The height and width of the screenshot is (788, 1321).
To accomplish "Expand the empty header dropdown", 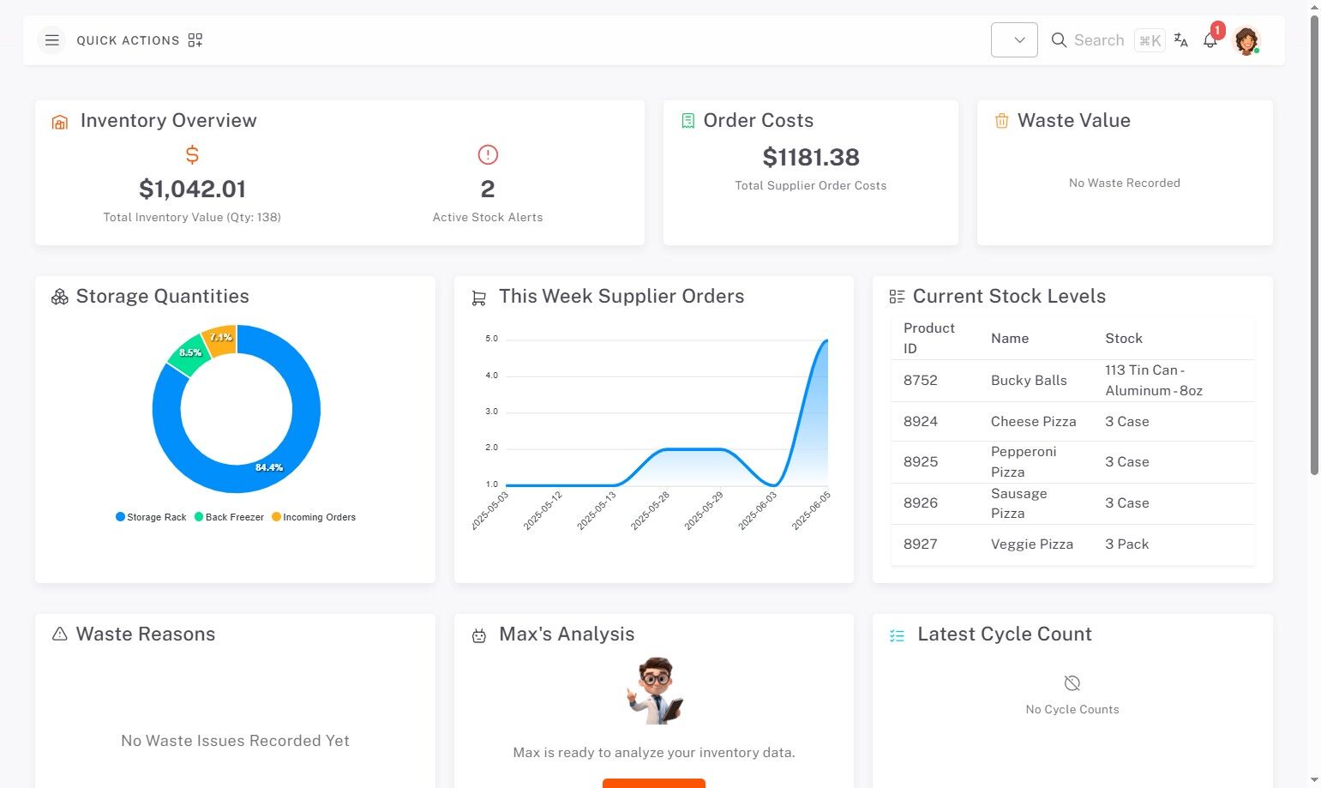I will pyautogui.click(x=1014, y=40).
